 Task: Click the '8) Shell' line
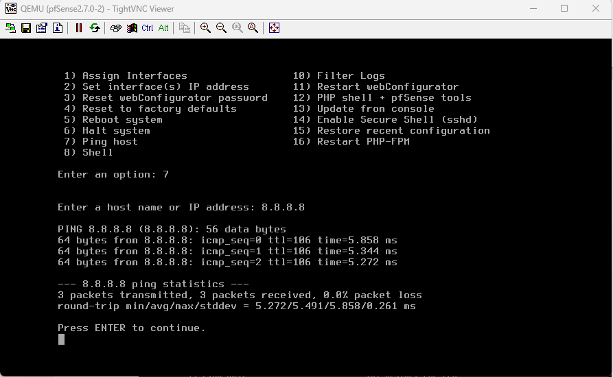click(x=89, y=152)
